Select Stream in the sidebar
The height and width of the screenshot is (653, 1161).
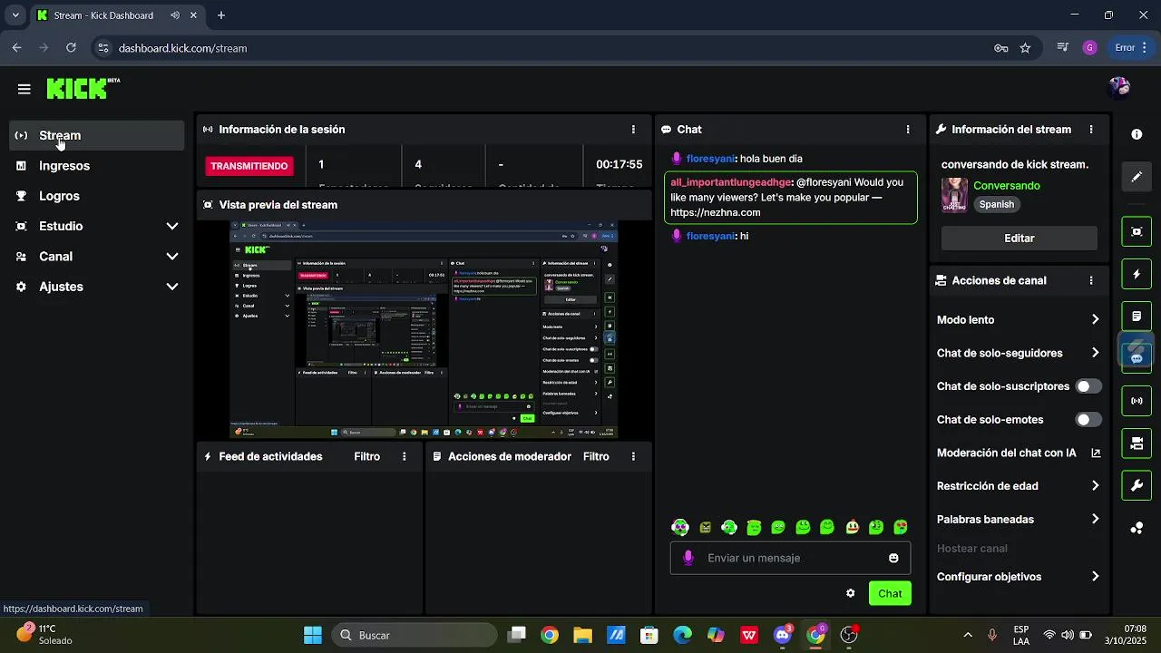[x=98, y=136]
